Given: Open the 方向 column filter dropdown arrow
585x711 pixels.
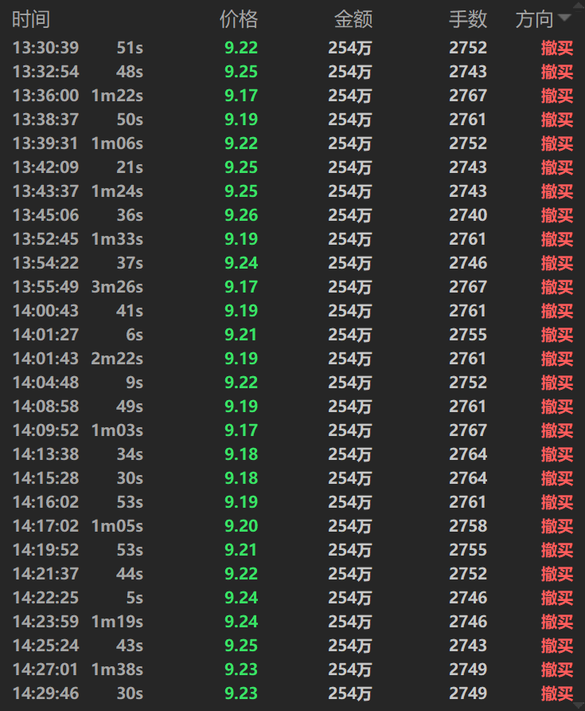Looking at the screenshot, I should [564, 18].
